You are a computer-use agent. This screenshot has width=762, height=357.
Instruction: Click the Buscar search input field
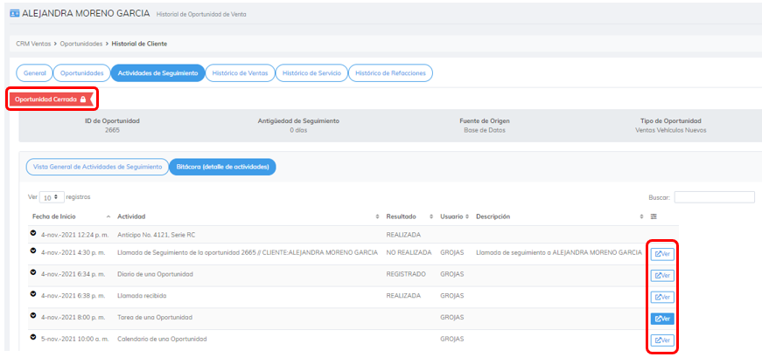pyautogui.click(x=714, y=197)
